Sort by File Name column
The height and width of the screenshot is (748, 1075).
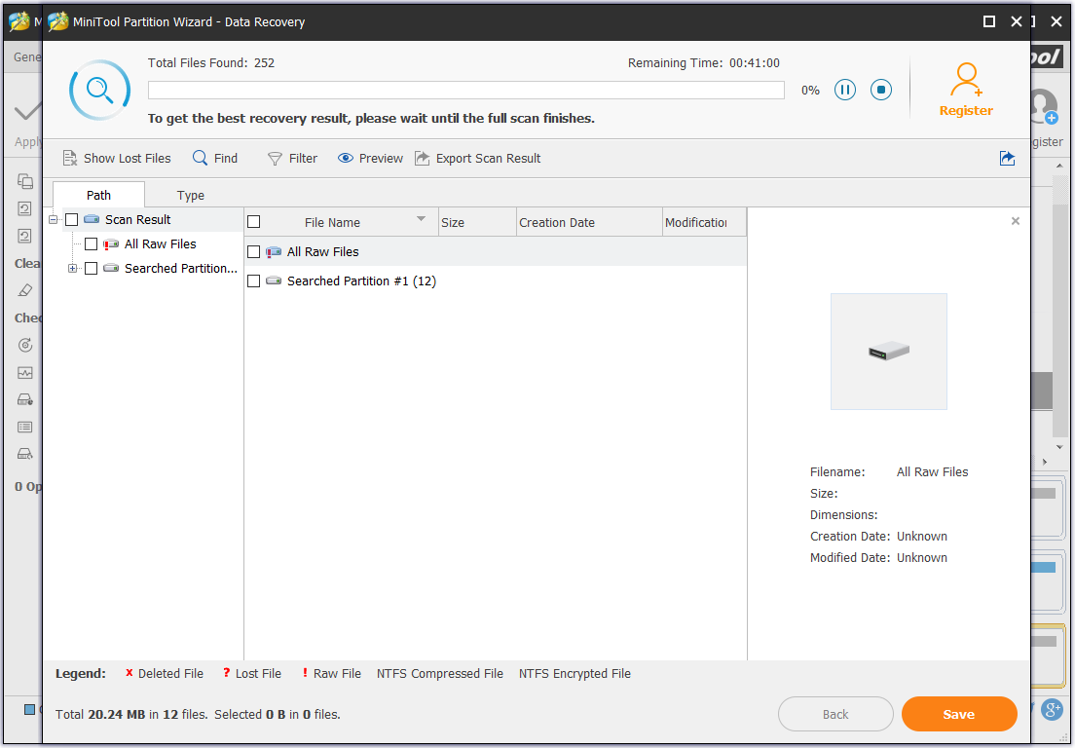332,222
